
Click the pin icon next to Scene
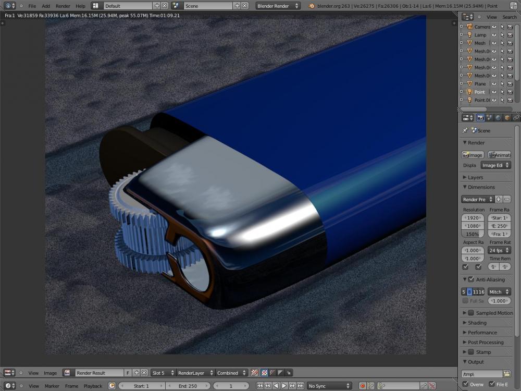[465, 130]
